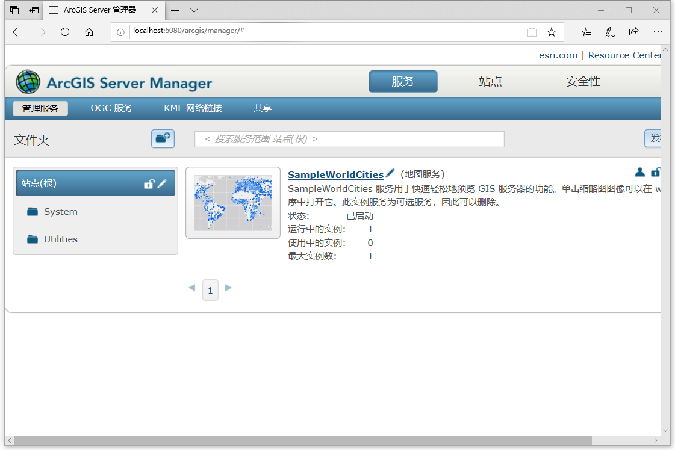The height and width of the screenshot is (450, 675).
Task: Click the search services input field
Action: 349,139
